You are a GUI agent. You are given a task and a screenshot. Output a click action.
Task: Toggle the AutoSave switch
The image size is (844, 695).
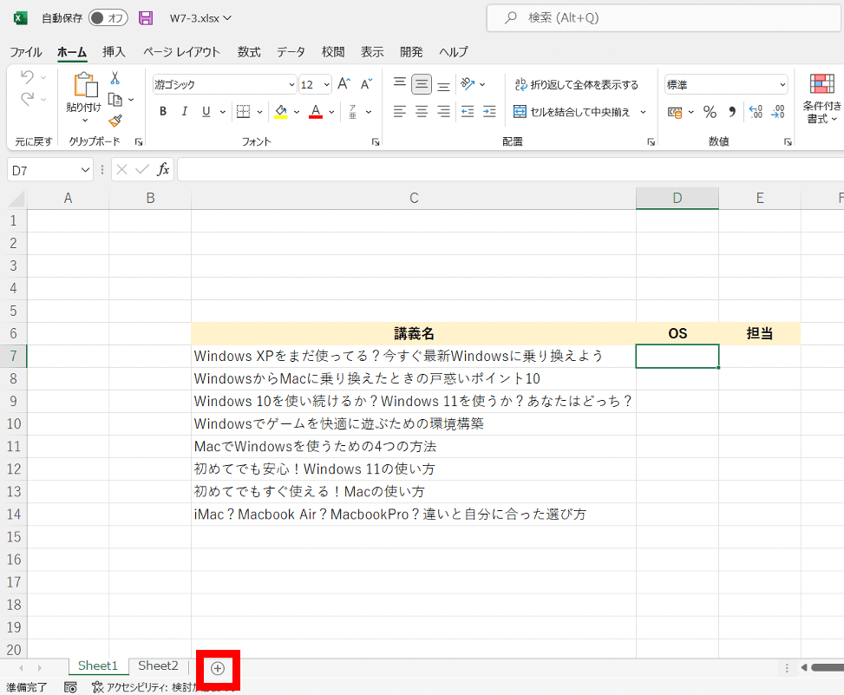[x=108, y=18]
